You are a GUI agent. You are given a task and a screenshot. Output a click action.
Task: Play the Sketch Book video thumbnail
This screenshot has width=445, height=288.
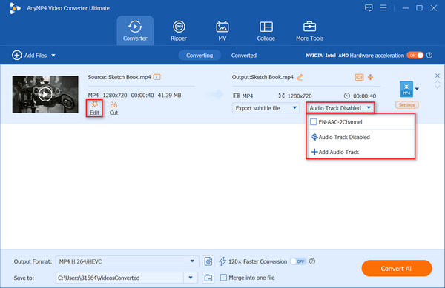[45, 94]
